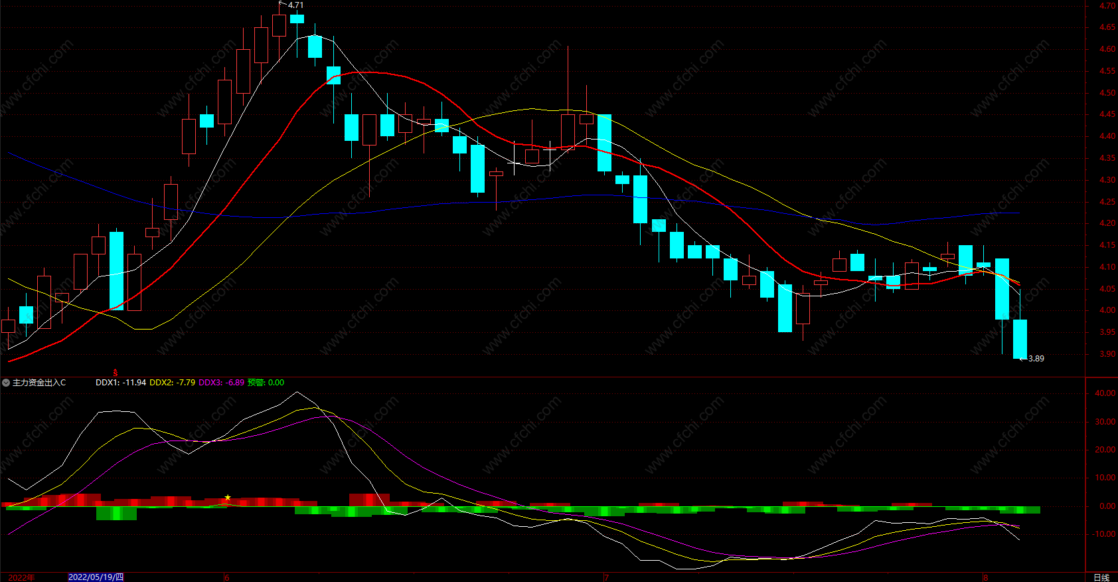
Task: Select the DDX3: -6.89 value label
Action: coord(222,383)
